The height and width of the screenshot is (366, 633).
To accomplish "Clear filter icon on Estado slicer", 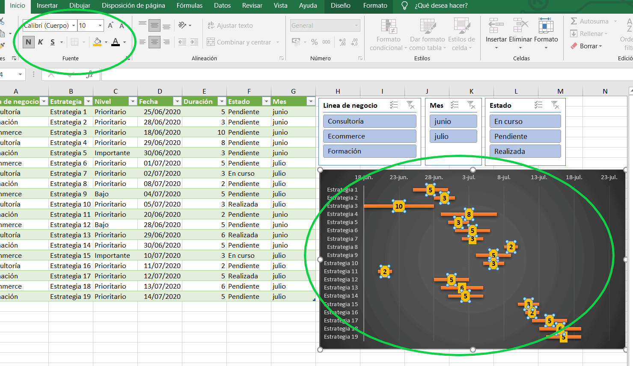I will click(x=555, y=105).
